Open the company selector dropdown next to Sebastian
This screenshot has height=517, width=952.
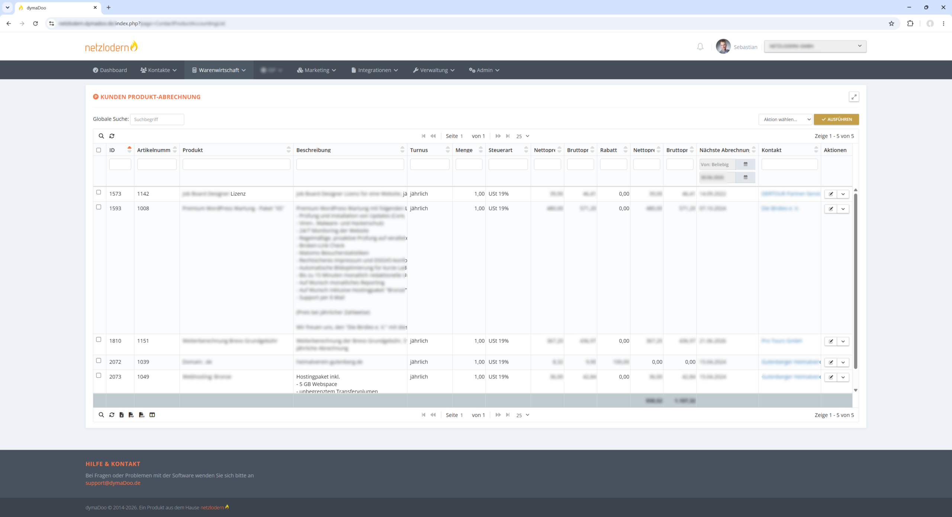point(815,46)
